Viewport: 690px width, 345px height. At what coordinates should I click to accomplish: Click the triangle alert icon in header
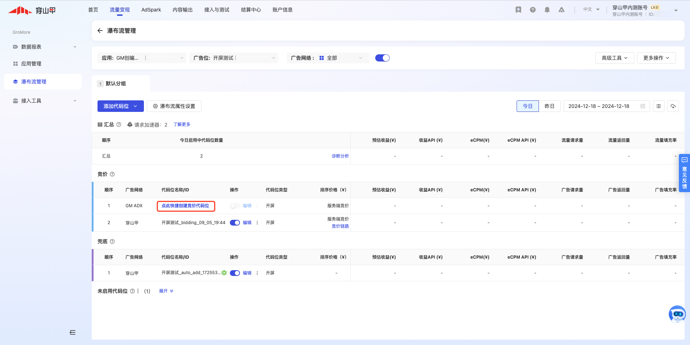pos(562,10)
